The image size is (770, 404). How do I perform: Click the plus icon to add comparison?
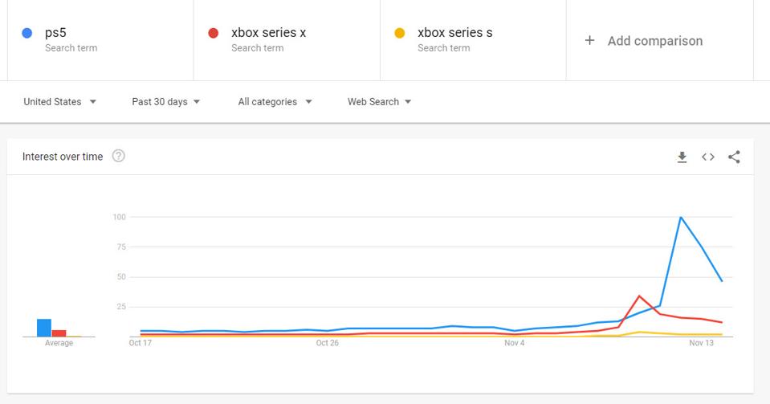click(589, 40)
